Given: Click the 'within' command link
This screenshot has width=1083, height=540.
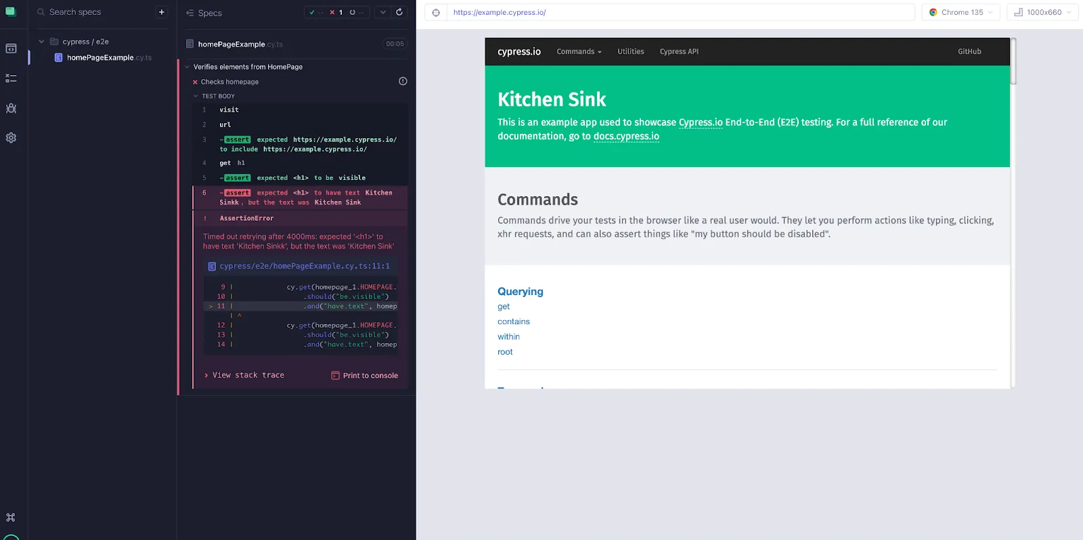Looking at the screenshot, I should click(x=508, y=336).
